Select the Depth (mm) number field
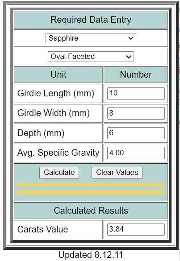The image size is (180, 261). 136,133
